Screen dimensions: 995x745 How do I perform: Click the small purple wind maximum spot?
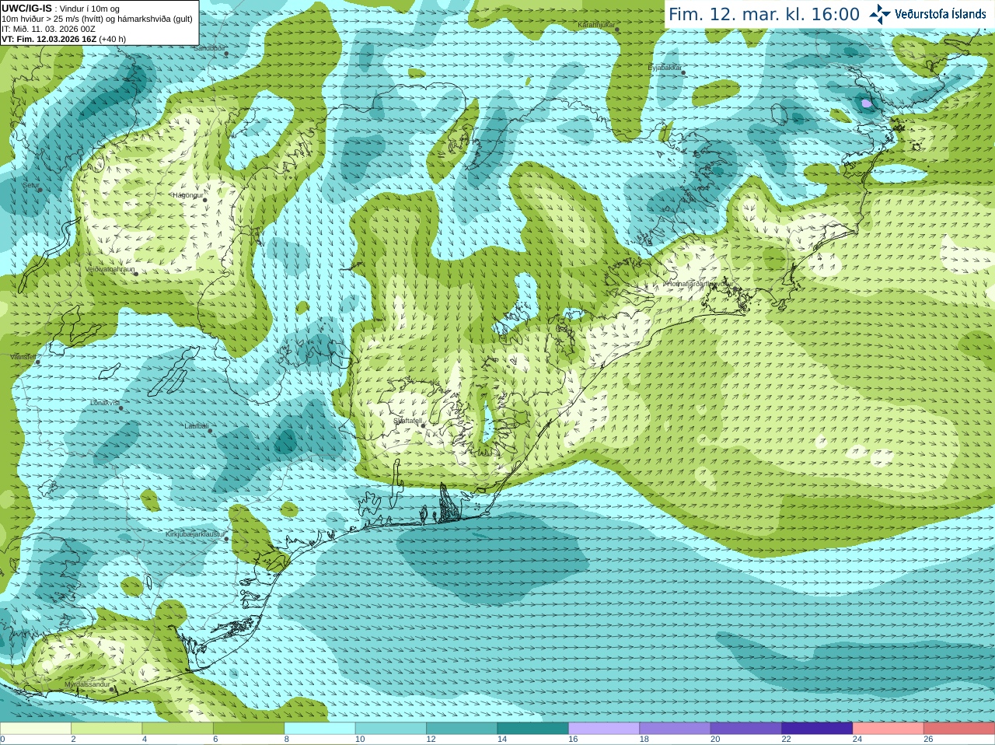click(x=867, y=103)
